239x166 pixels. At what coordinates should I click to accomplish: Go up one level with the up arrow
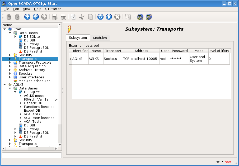click(x=27, y=17)
